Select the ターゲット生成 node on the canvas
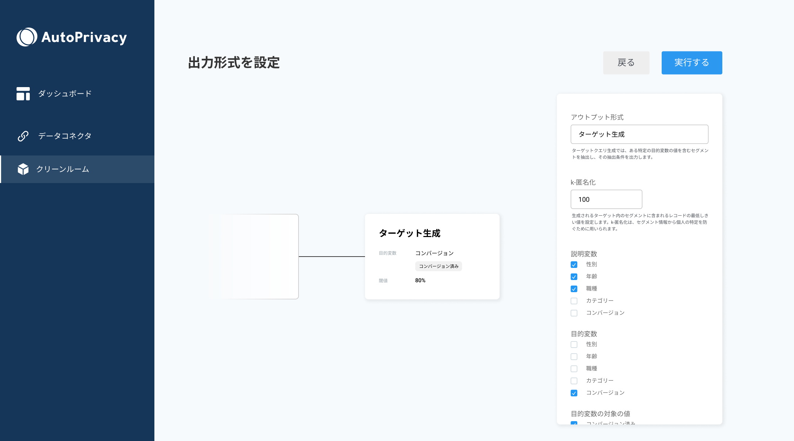 pos(432,256)
